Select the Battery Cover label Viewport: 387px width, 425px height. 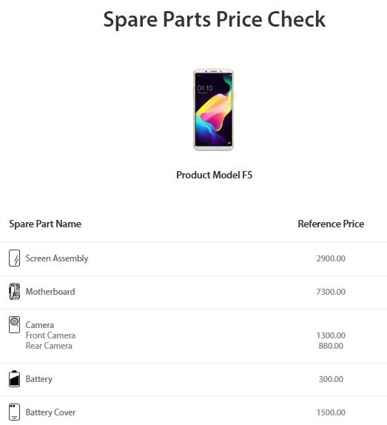click(50, 412)
